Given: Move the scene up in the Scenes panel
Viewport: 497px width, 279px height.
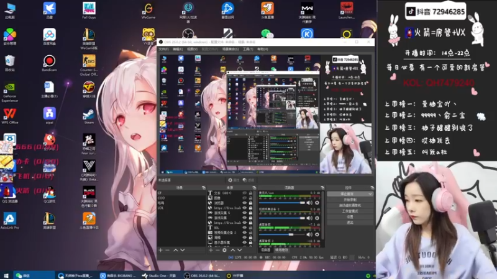Looking at the screenshot, I should pyautogui.click(x=176, y=250).
